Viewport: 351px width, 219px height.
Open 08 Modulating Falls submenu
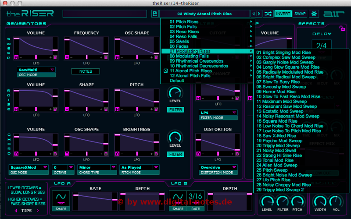click(x=207, y=56)
